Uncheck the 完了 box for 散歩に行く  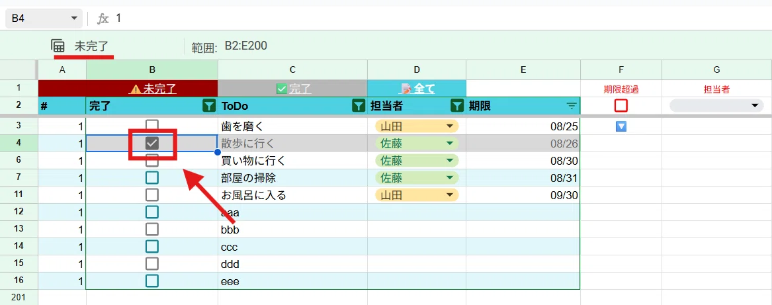pyautogui.click(x=152, y=144)
